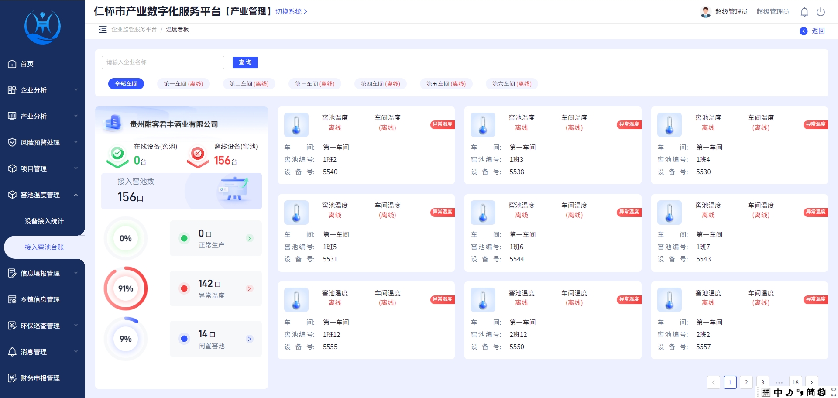Expand the 风险预警处理 menu chevron
The image size is (838, 398).
76,142
